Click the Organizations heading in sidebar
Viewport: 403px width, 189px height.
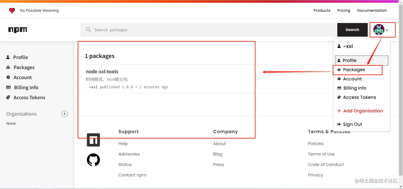click(x=22, y=114)
